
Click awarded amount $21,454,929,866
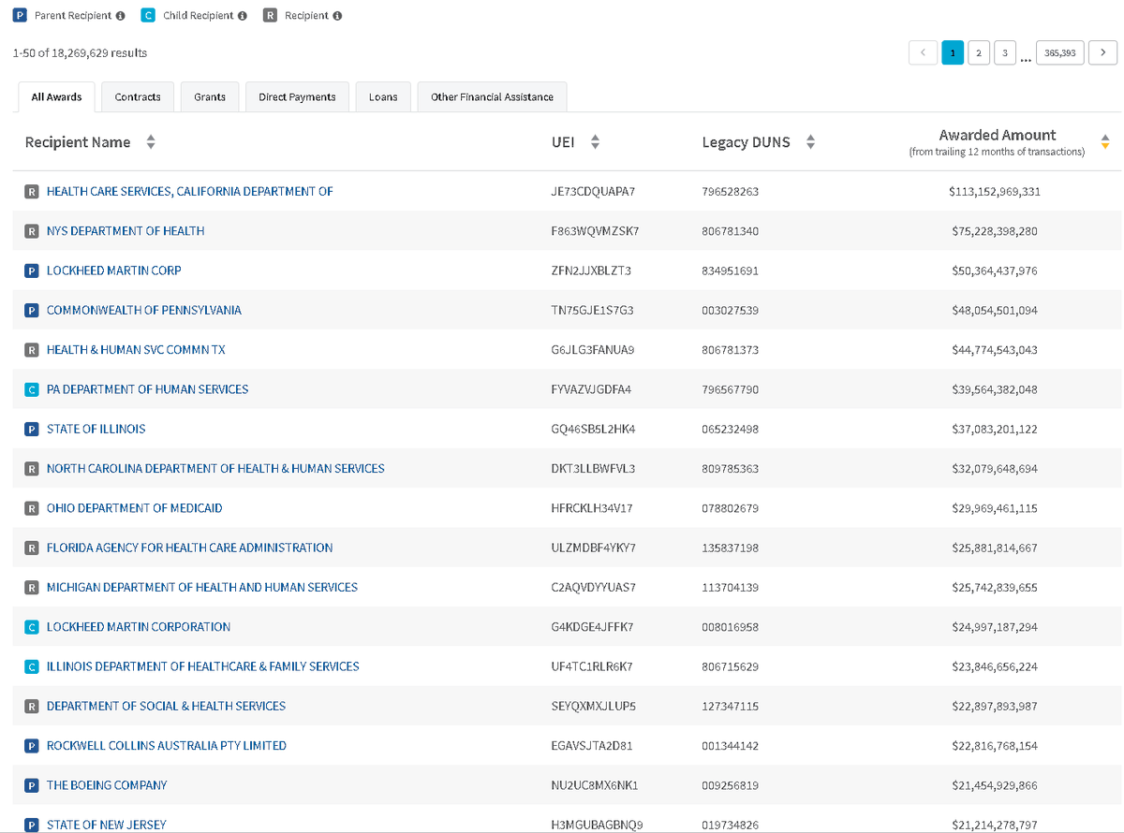(995, 785)
